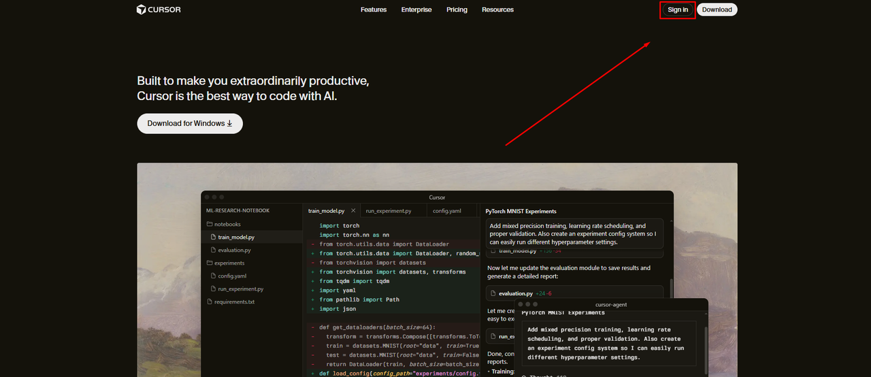
Task: Switch to the run_experiment.py editor tab
Action: pos(389,211)
